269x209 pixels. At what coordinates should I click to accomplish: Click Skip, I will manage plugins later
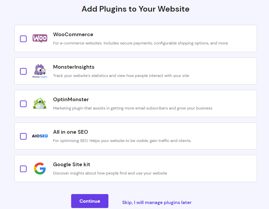coord(157,202)
